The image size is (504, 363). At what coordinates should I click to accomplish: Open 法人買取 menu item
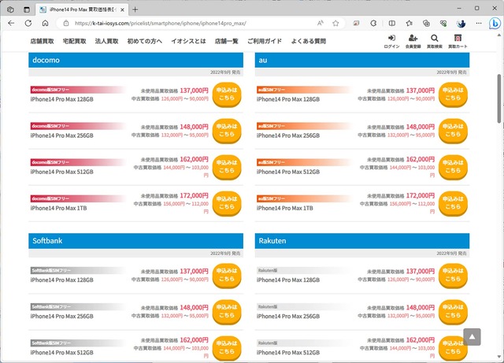point(107,41)
